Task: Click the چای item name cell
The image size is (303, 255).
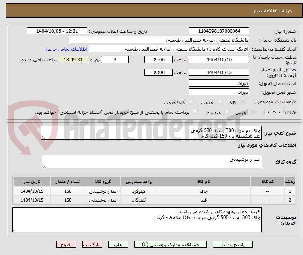Action: (204, 191)
